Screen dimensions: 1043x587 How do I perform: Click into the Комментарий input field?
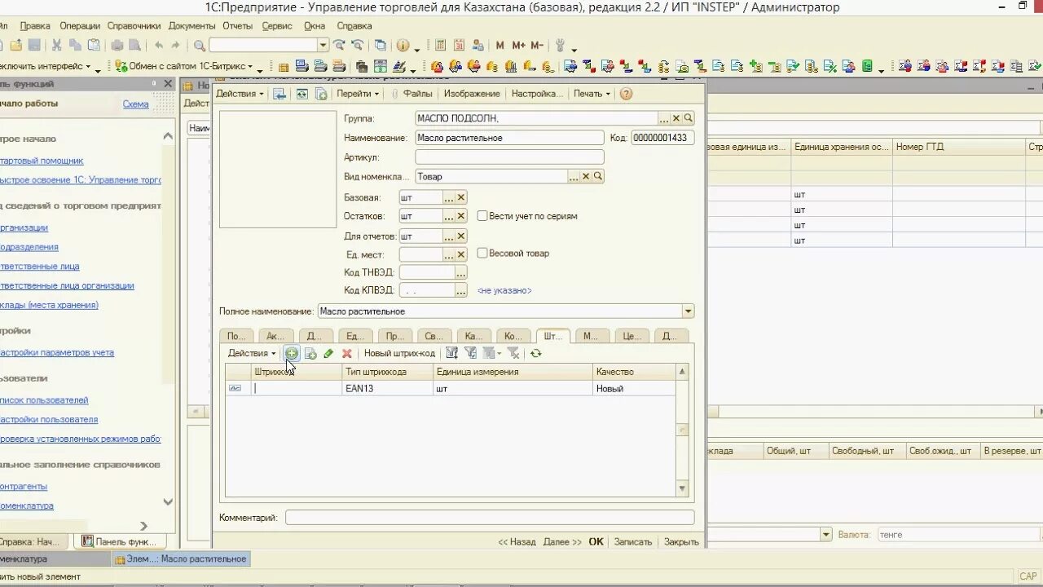[x=490, y=518]
